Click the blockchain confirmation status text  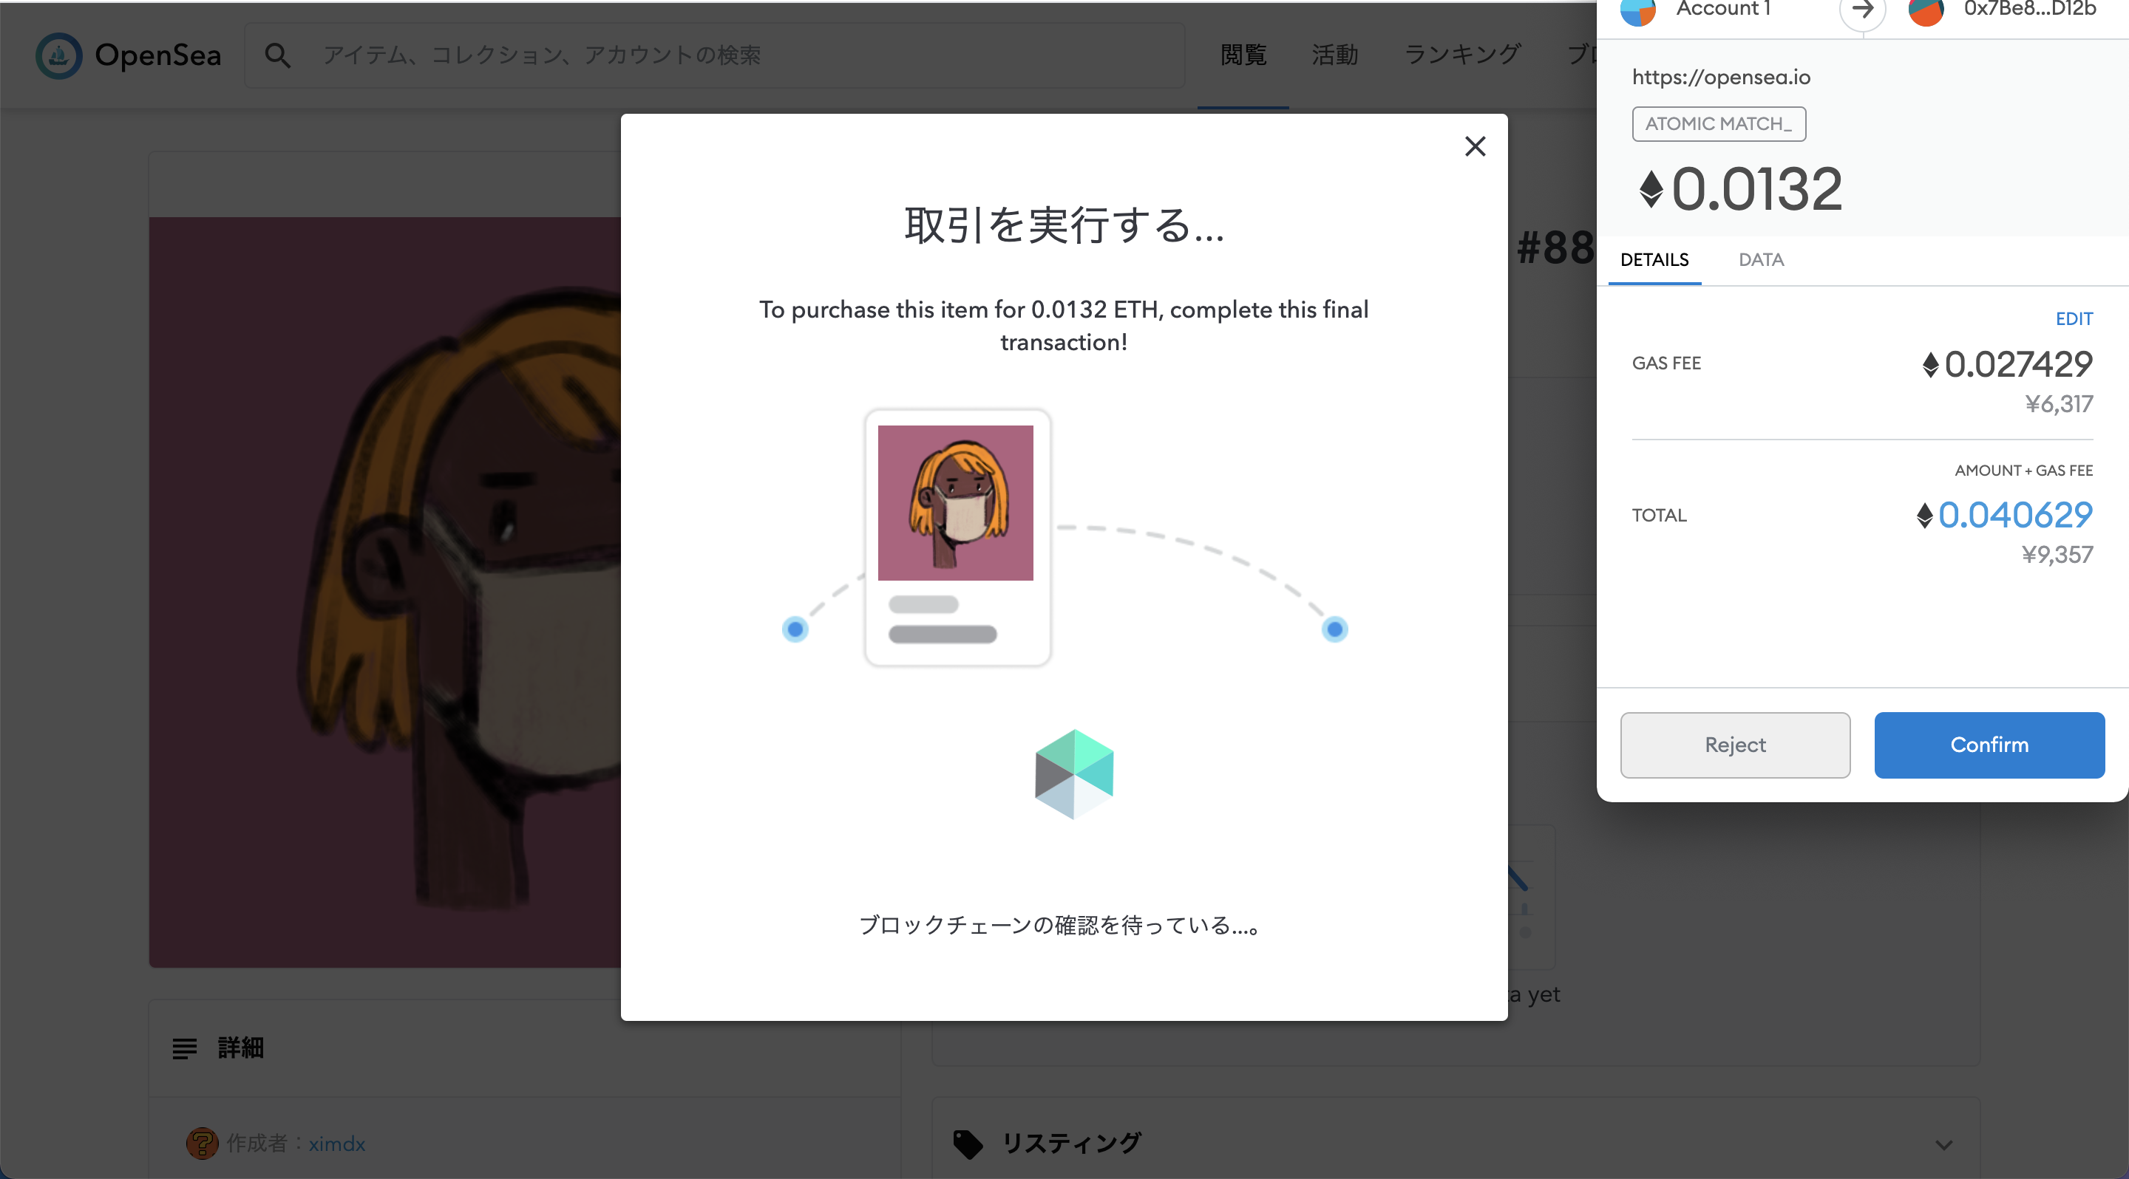pyautogui.click(x=1058, y=926)
